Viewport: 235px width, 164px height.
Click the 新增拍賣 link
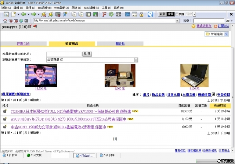pyautogui.click(x=23, y=94)
